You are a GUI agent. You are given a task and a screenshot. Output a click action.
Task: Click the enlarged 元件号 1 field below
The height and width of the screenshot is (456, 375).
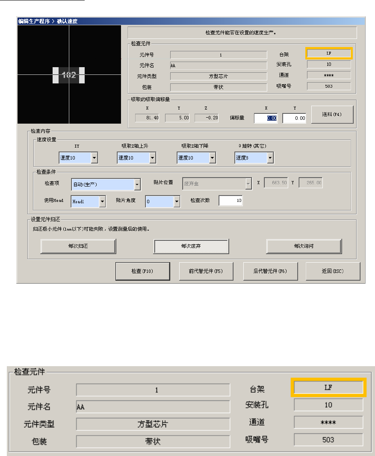(153, 390)
